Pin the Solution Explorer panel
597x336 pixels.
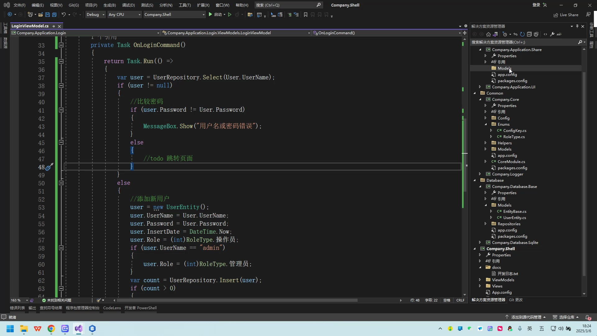click(x=577, y=26)
